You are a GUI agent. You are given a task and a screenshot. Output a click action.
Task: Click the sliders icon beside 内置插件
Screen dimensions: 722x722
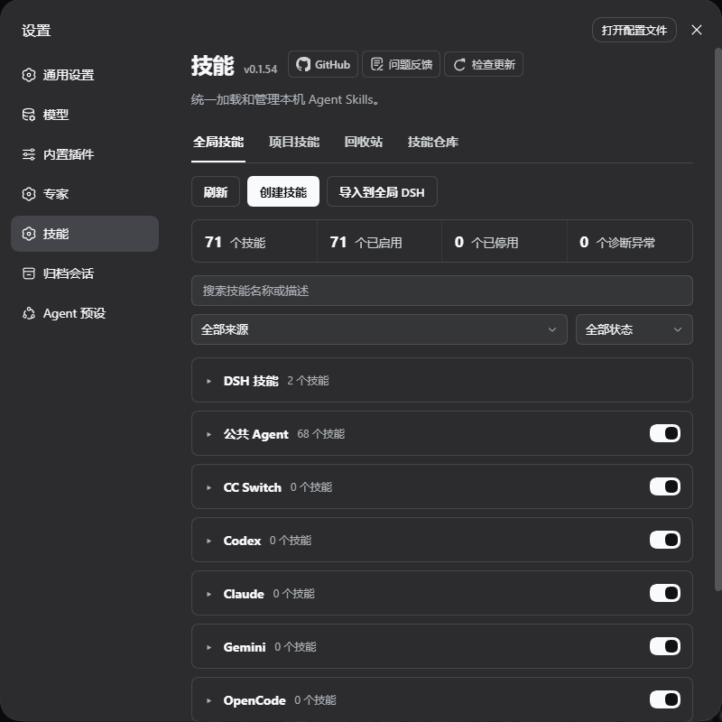point(29,154)
